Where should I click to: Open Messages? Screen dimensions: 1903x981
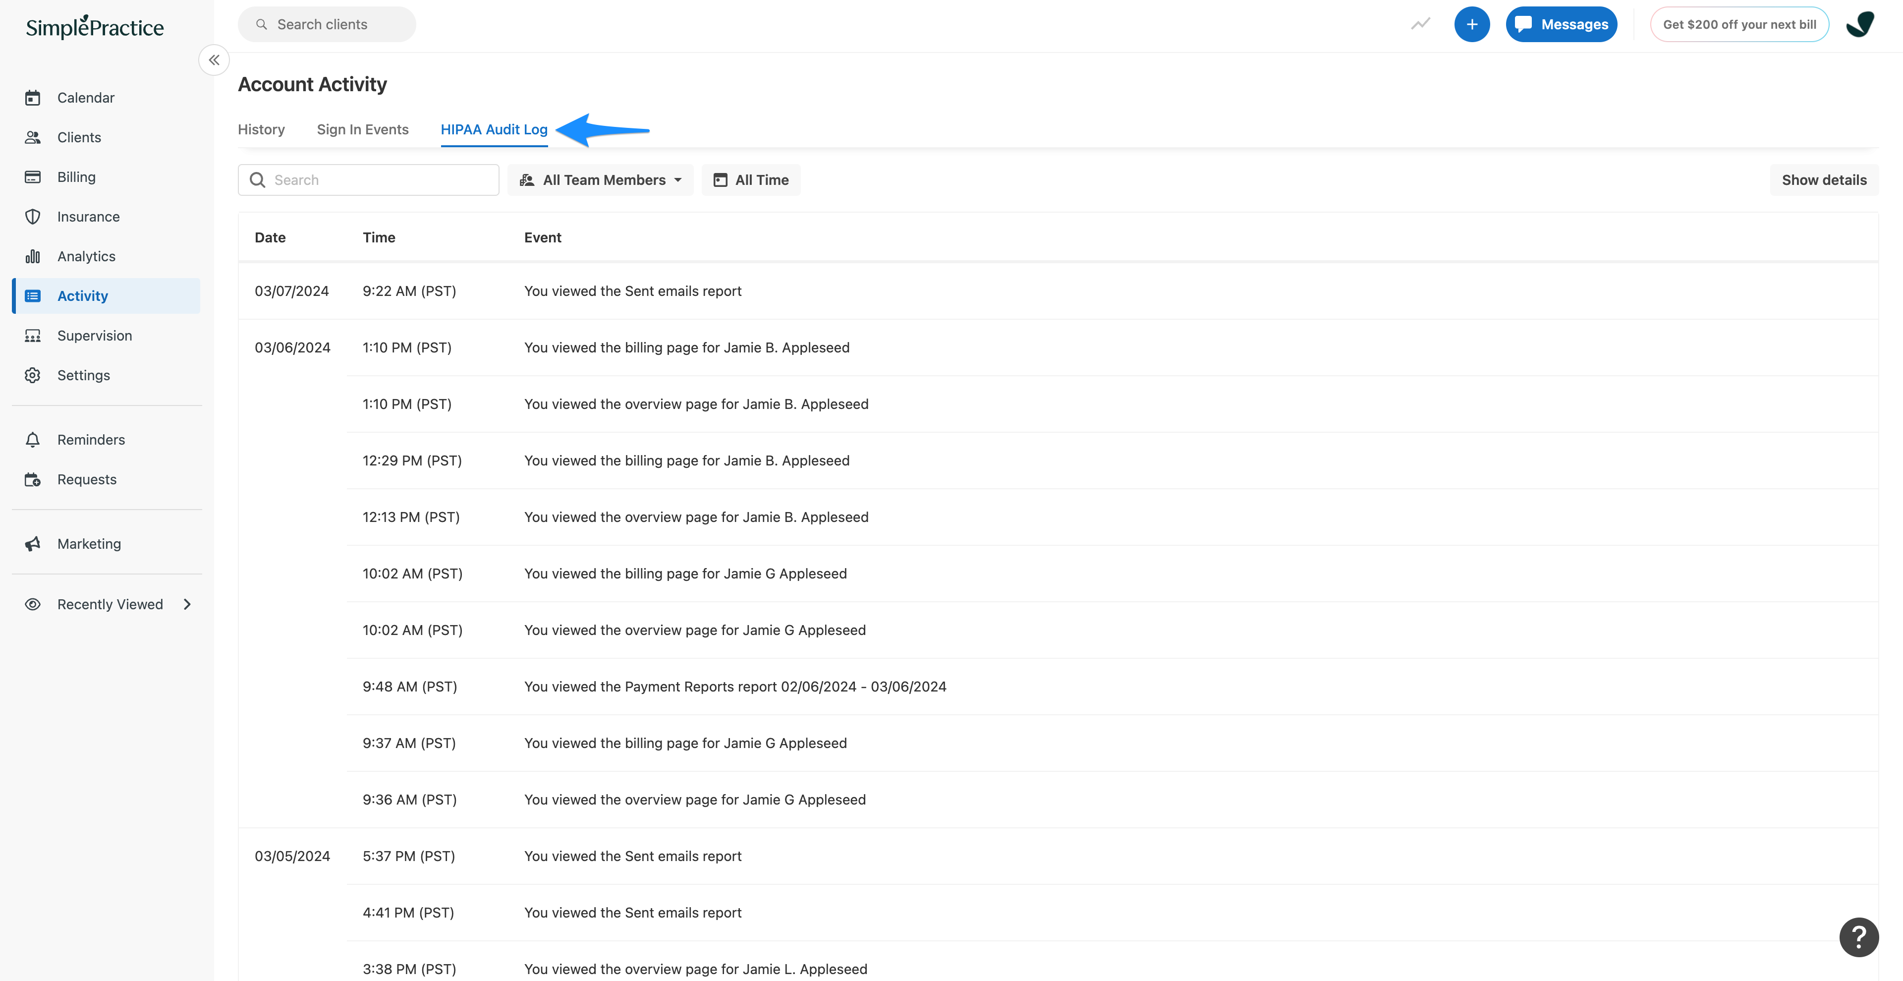(x=1561, y=24)
